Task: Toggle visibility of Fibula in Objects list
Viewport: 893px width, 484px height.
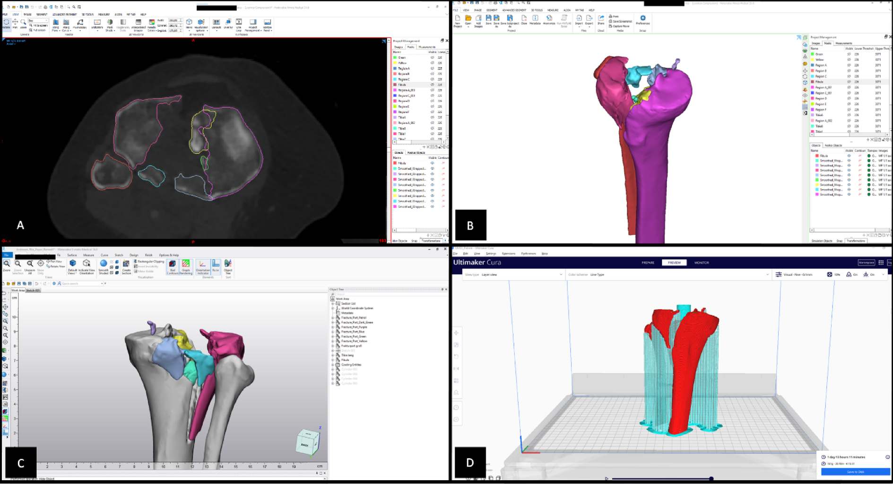Action: coord(432,163)
